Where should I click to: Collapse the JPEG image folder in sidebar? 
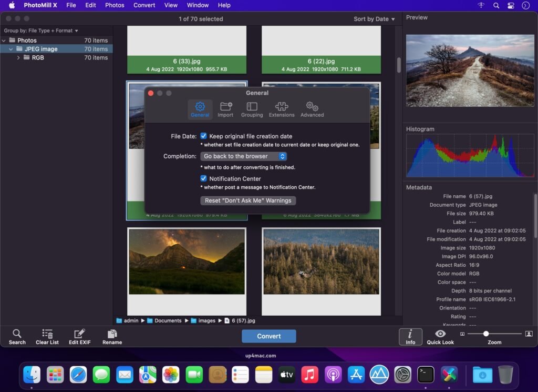tap(11, 48)
